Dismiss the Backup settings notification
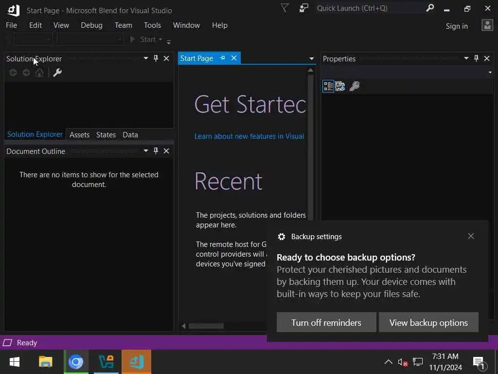The image size is (498, 374). 471,236
